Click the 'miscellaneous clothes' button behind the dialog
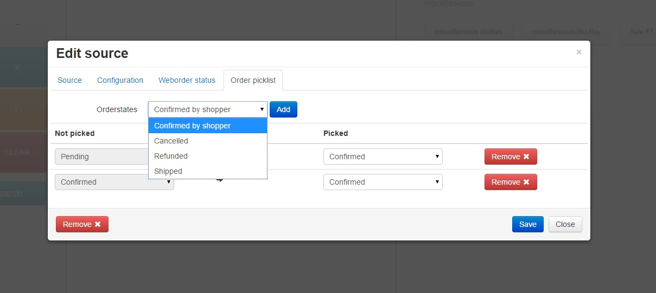656x293 pixels. [469, 32]
